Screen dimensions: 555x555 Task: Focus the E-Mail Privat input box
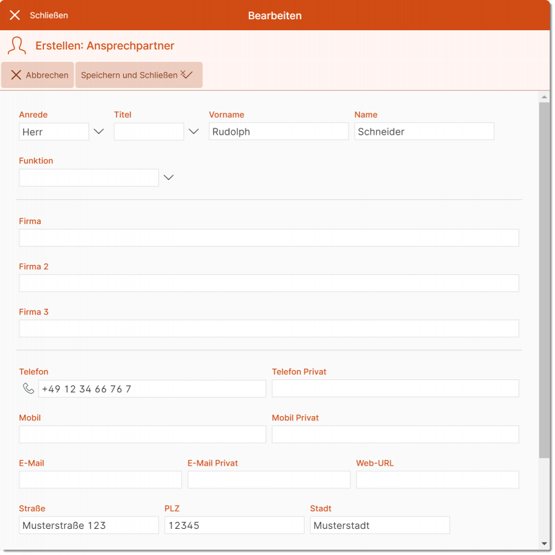[x=268, y=479]
